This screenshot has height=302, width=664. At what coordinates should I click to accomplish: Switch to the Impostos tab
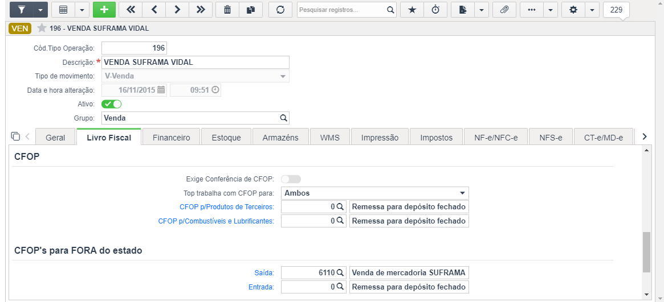tap(436, 137)
